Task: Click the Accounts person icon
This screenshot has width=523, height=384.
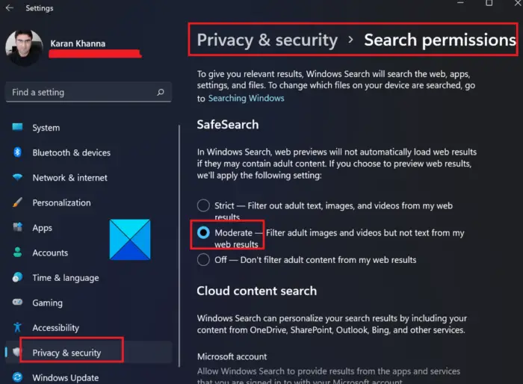Action: pos(17,253)
